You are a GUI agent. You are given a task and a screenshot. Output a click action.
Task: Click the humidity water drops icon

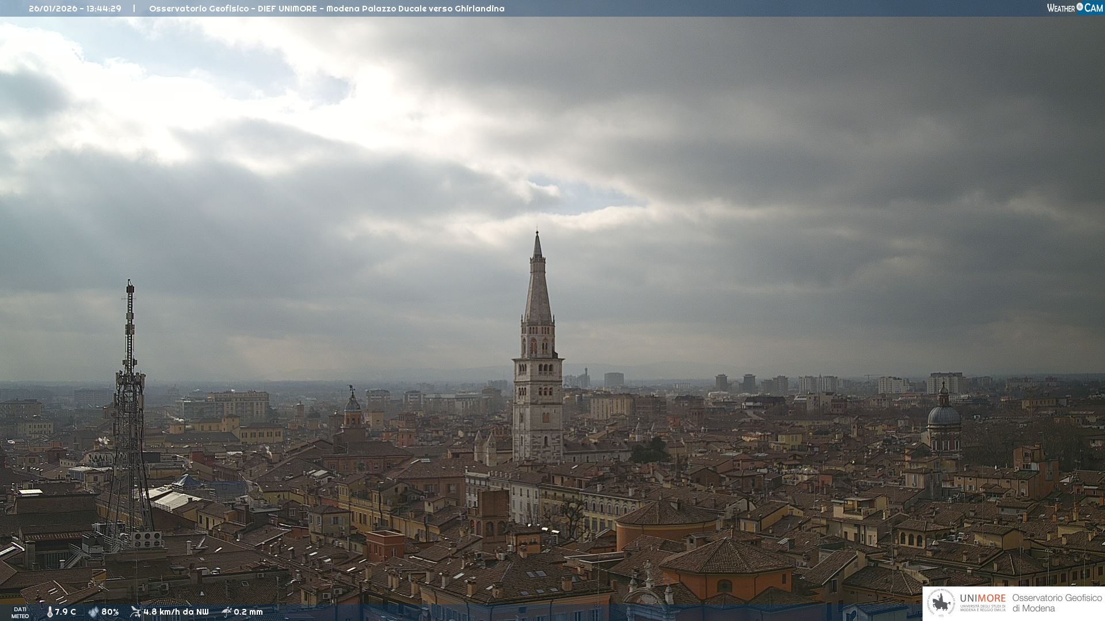pyautogui.click(x=93, y=612)
